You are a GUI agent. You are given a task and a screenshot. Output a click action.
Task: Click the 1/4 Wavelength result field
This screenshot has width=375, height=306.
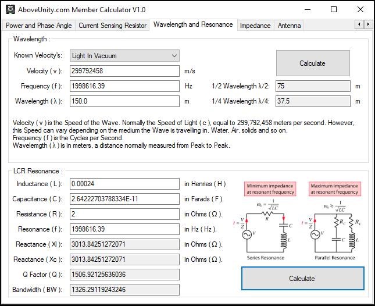[313, 101]
